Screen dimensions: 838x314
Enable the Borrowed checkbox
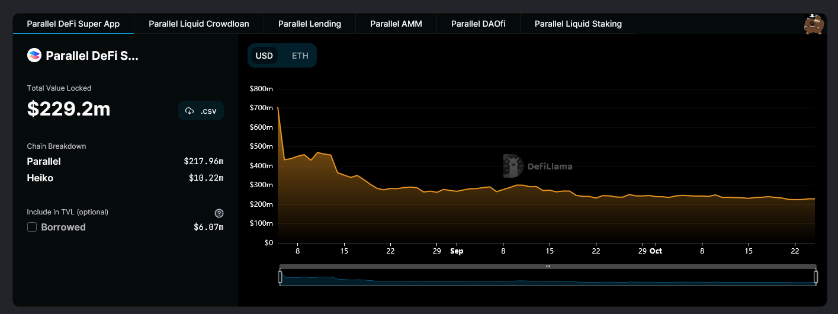(x=32, y=227)
